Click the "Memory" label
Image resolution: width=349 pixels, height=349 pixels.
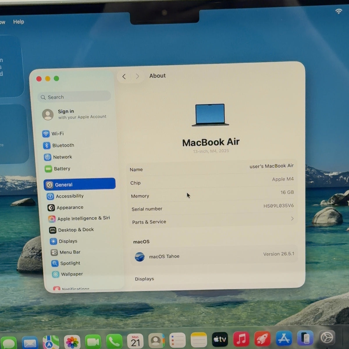tap(140, 196)
